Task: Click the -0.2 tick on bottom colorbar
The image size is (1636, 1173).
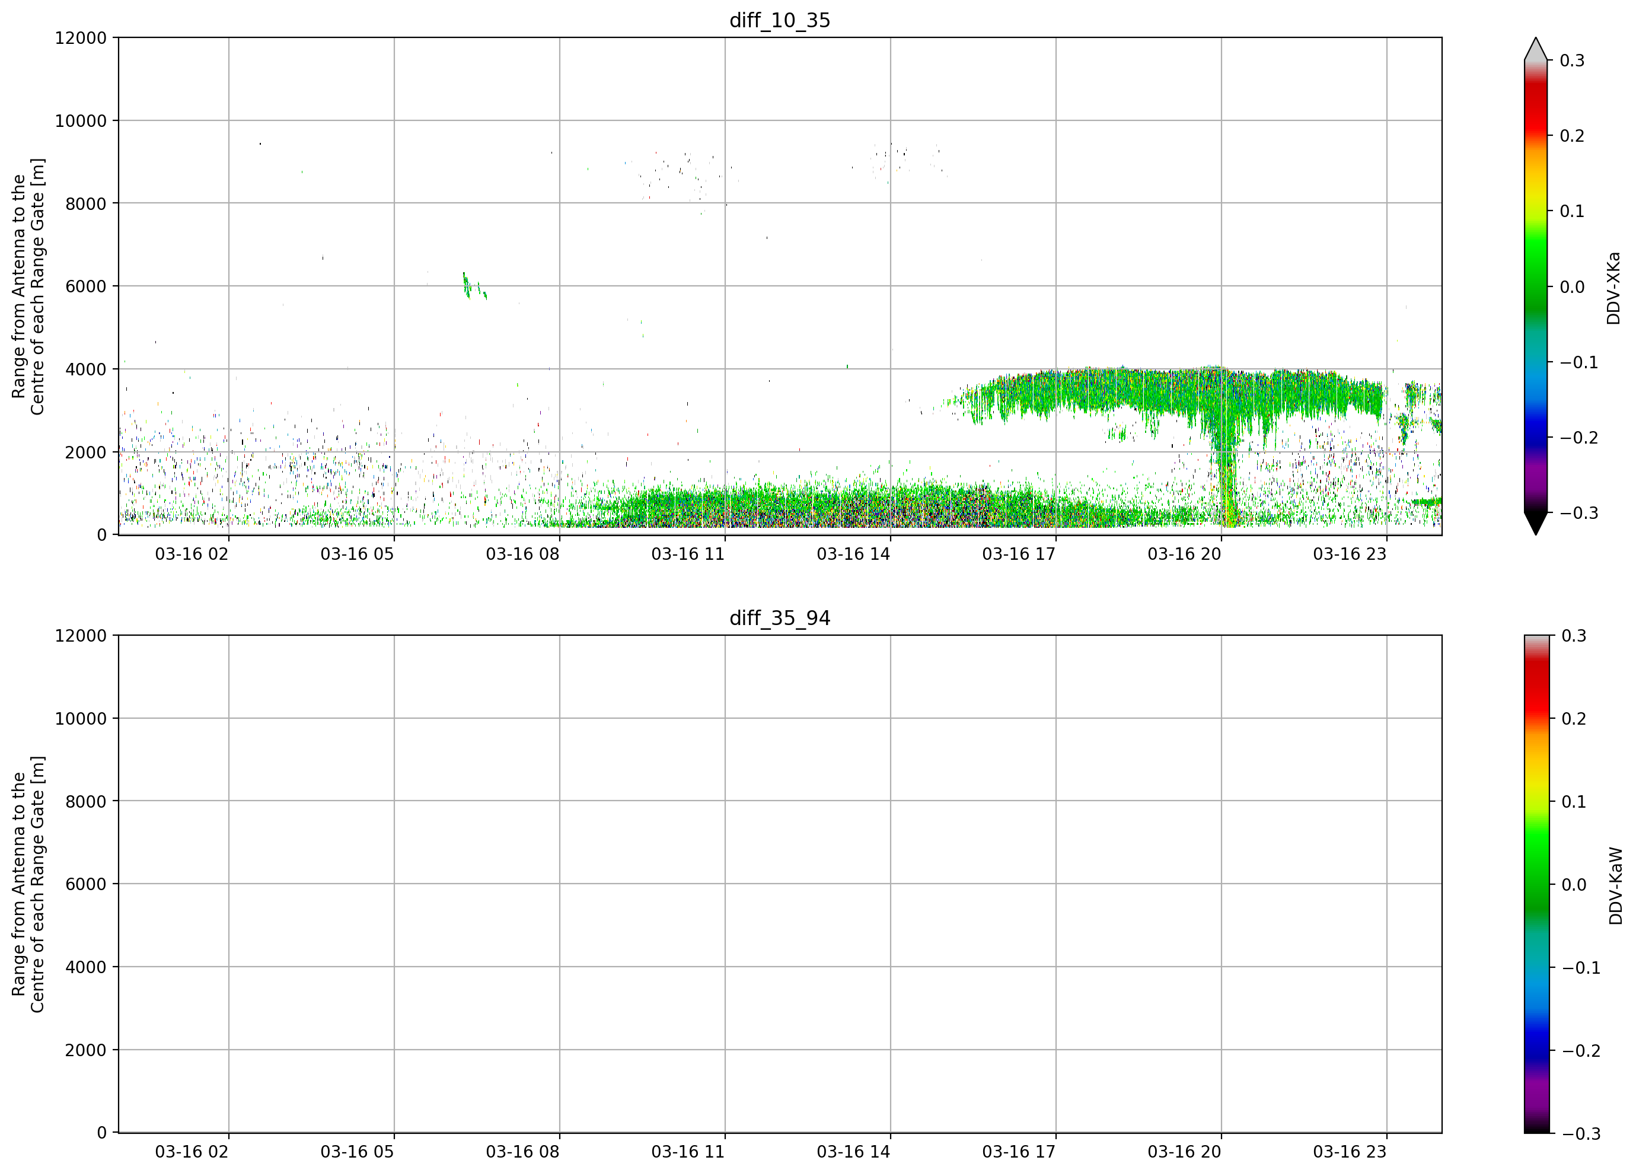Action: (1580, 1051)
